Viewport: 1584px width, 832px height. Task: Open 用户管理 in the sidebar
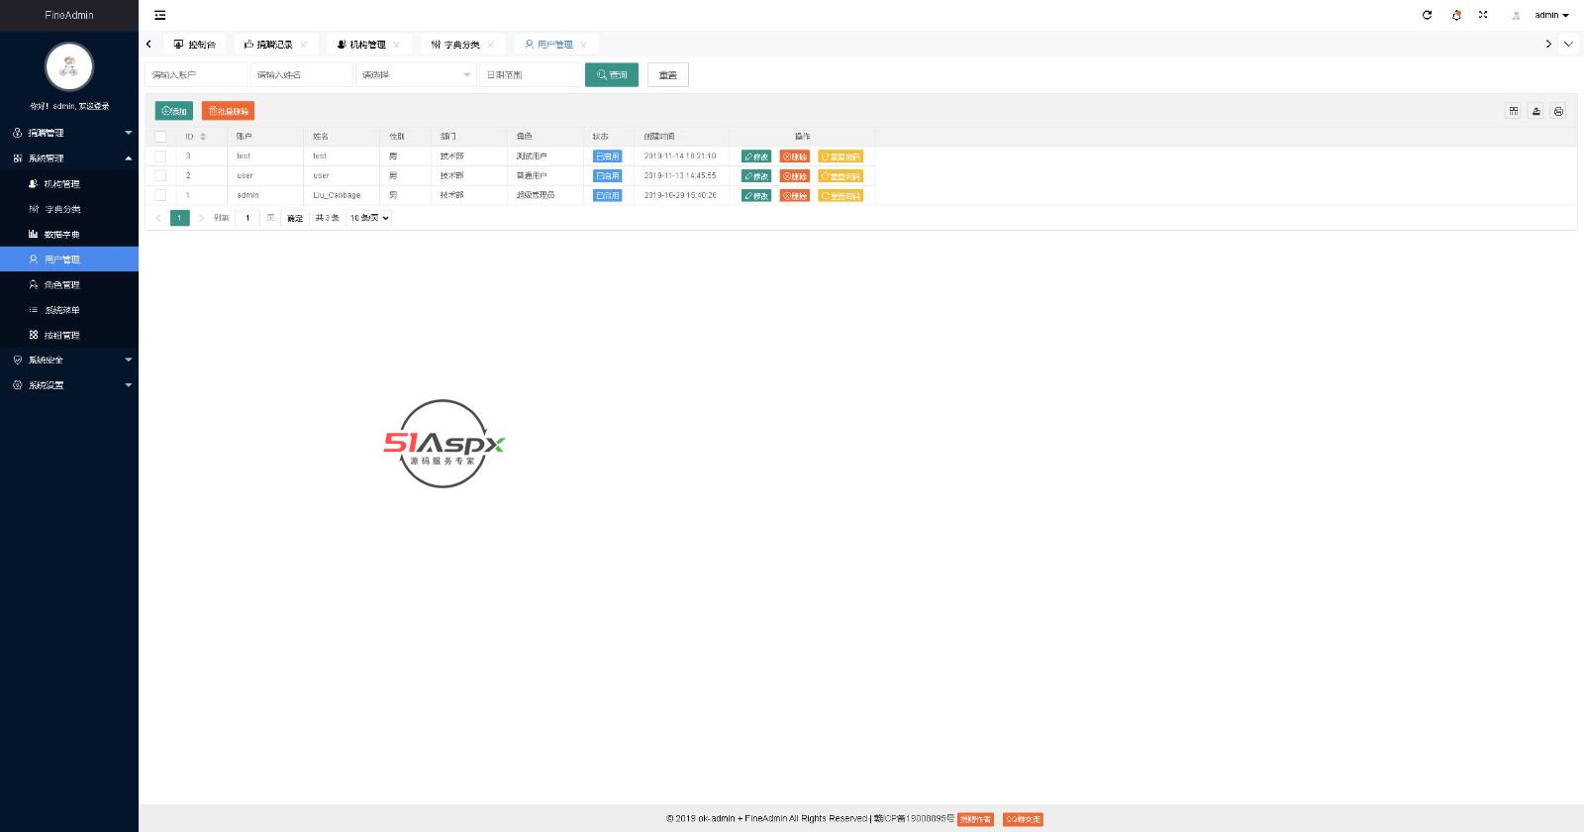point(69,260)
